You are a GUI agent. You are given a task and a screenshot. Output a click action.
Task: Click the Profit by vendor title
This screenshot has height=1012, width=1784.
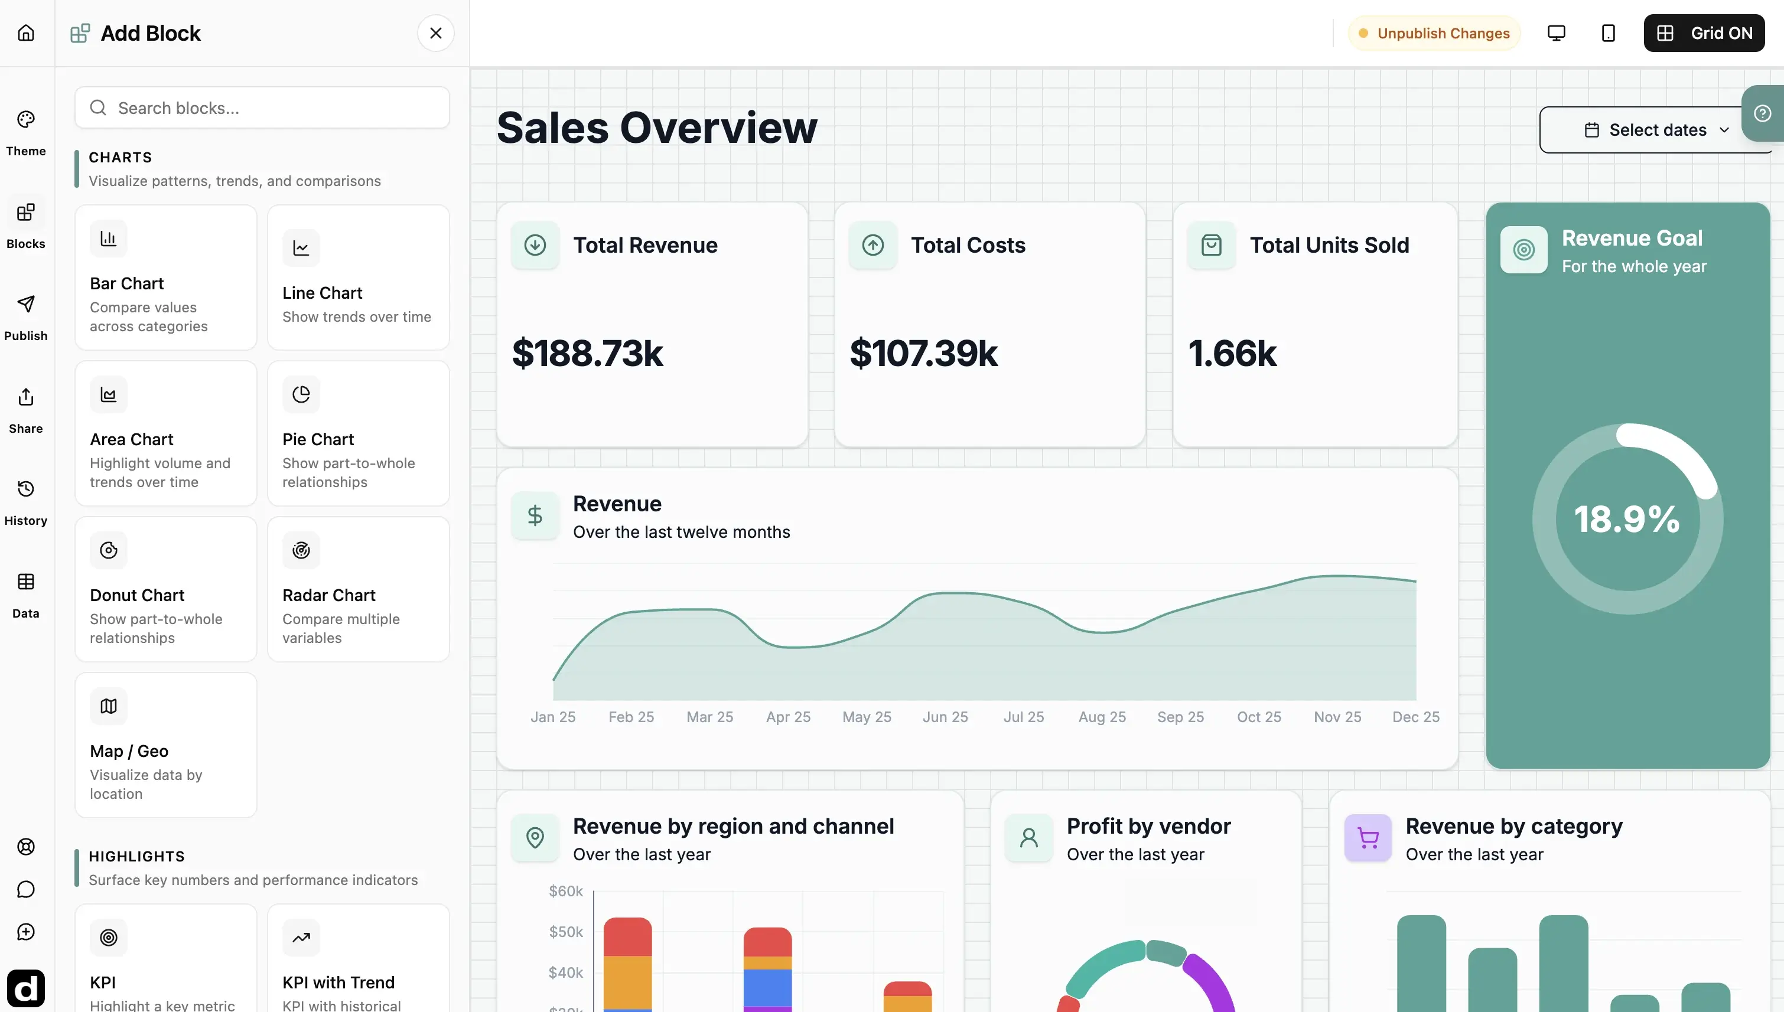point(1148,826)
